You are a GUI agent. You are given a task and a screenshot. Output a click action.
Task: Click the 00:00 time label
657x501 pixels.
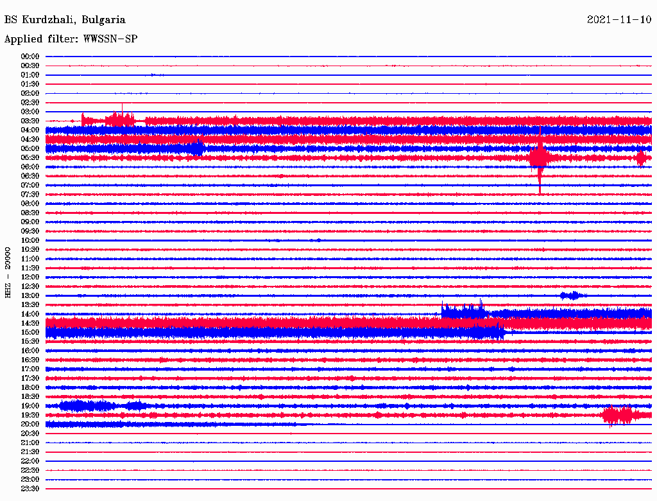coord(30,57)
